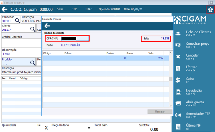Click the Pontos column header
Screen dimensions: 215x132
click(x=116, y=53)
